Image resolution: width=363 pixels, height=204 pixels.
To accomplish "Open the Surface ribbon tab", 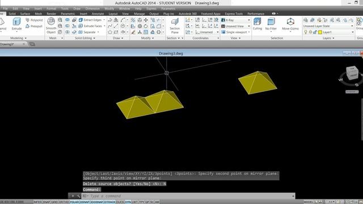I will tap(25, 14).
